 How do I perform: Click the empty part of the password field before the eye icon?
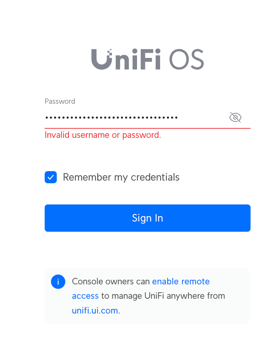203,117
